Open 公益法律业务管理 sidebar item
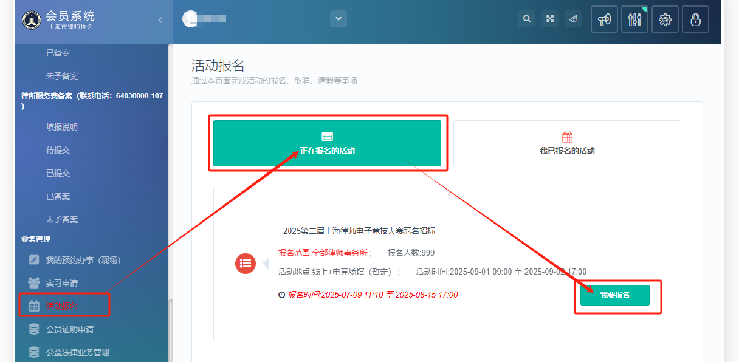 78,352
